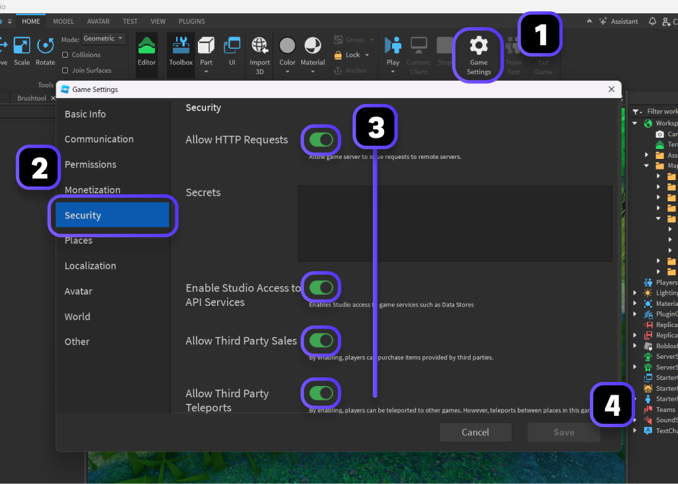Select the Terrain object in Explorer
678x484 pixels.
(666, 144)
